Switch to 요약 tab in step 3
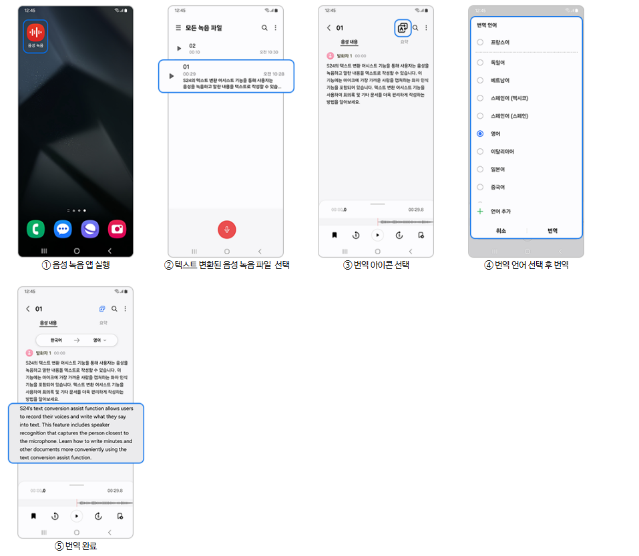639x556 pixels. coord(404,42)
